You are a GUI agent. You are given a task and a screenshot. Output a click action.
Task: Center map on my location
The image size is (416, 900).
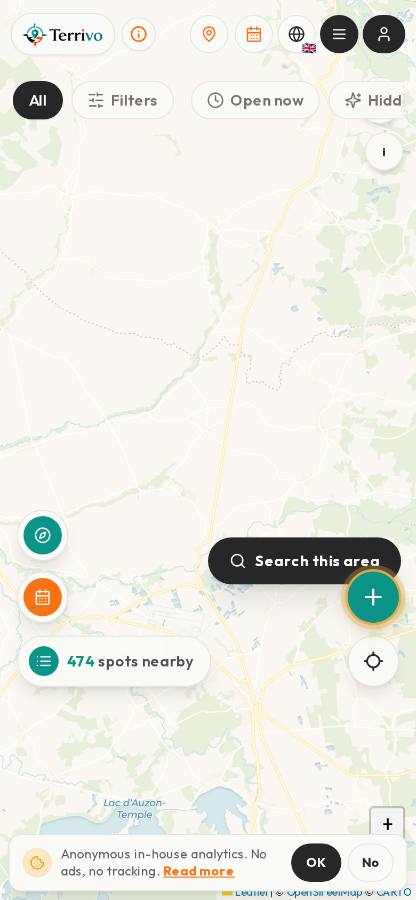point(373,661)
